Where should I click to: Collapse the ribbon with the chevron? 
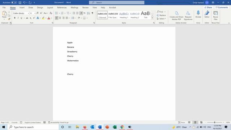click(x=229, y=23)
